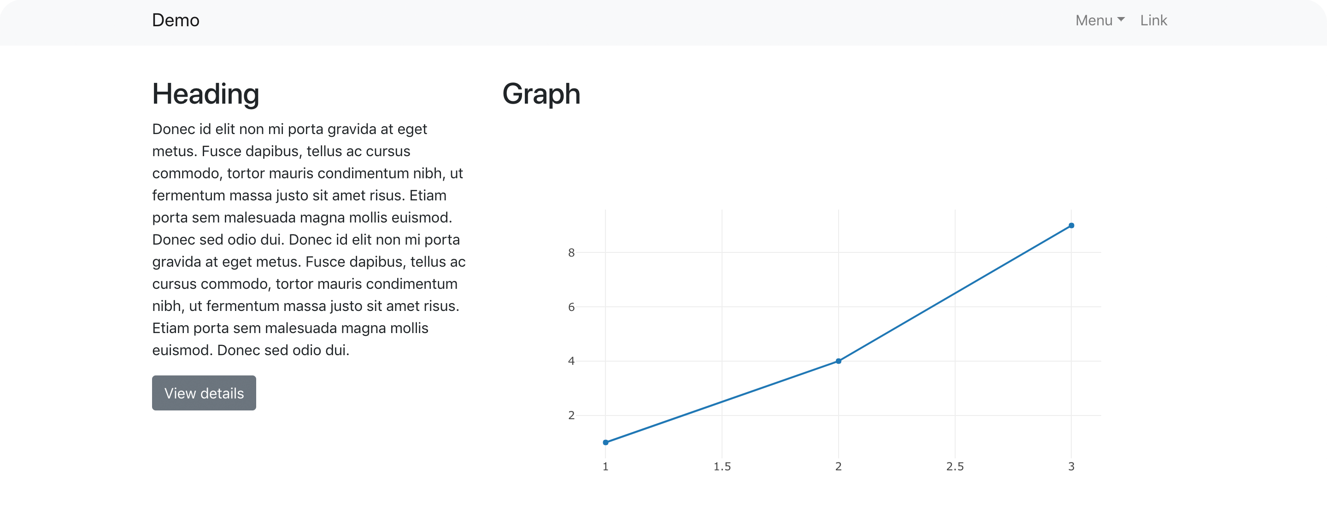Click the View details button

pyautogui.click(x=204, y=393)
